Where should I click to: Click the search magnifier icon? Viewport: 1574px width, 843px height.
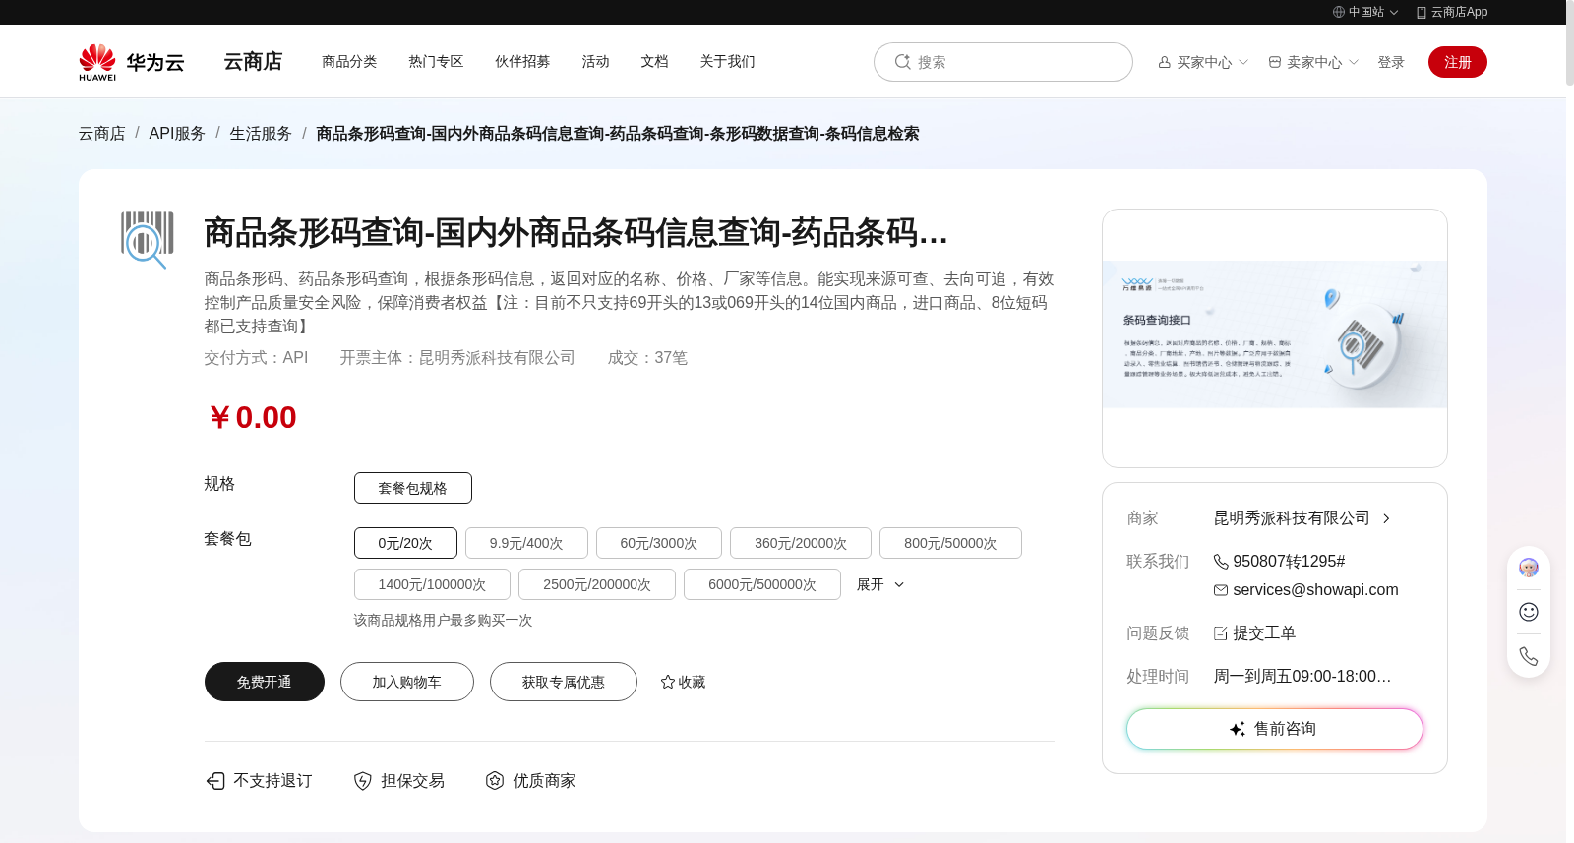pyautogui.click(x=902, y=62)
